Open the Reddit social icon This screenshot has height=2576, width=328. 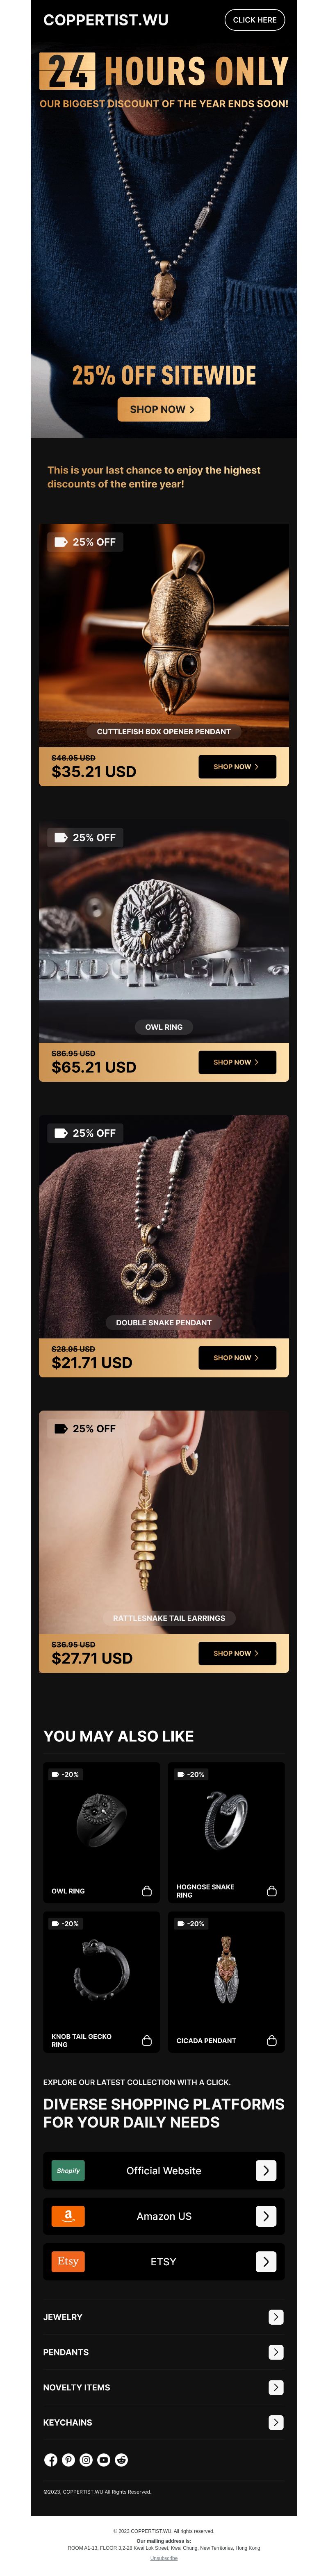click(121, 2459)
